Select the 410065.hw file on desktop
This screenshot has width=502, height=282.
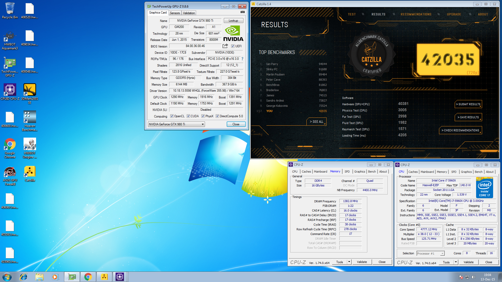pyautogui.click(x=10, y=255)
